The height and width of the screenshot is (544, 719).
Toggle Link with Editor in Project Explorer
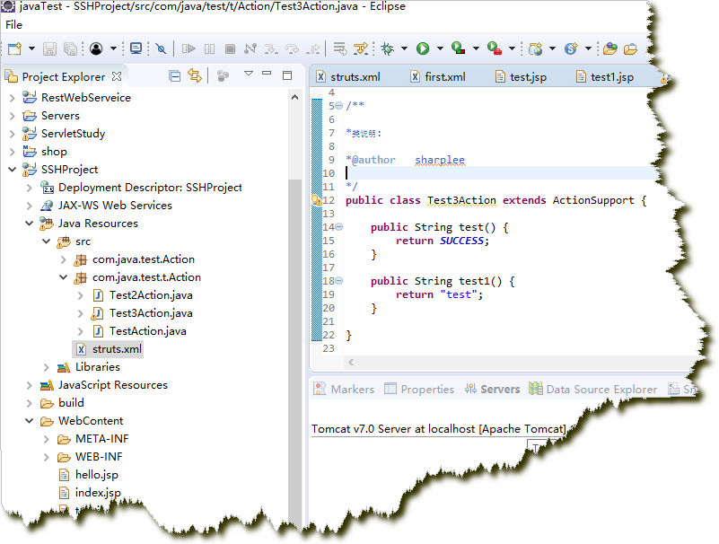(194, 75)
